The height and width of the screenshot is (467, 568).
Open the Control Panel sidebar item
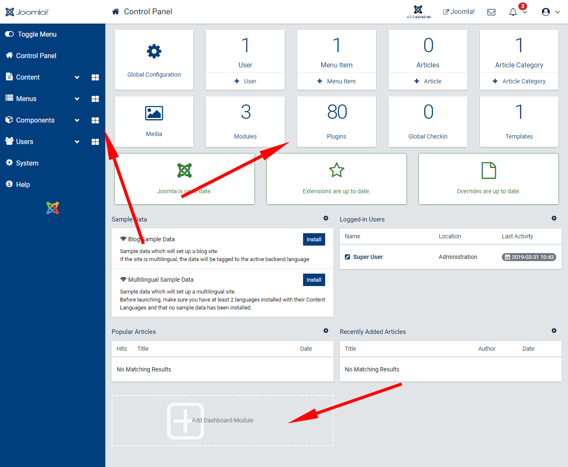(x=31, y=56)
